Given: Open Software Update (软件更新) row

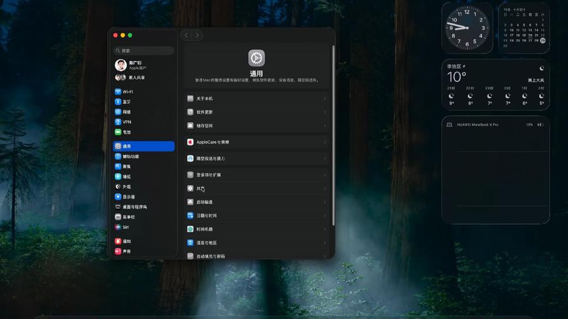Looking at the screenshot, I should click(257, 112).
